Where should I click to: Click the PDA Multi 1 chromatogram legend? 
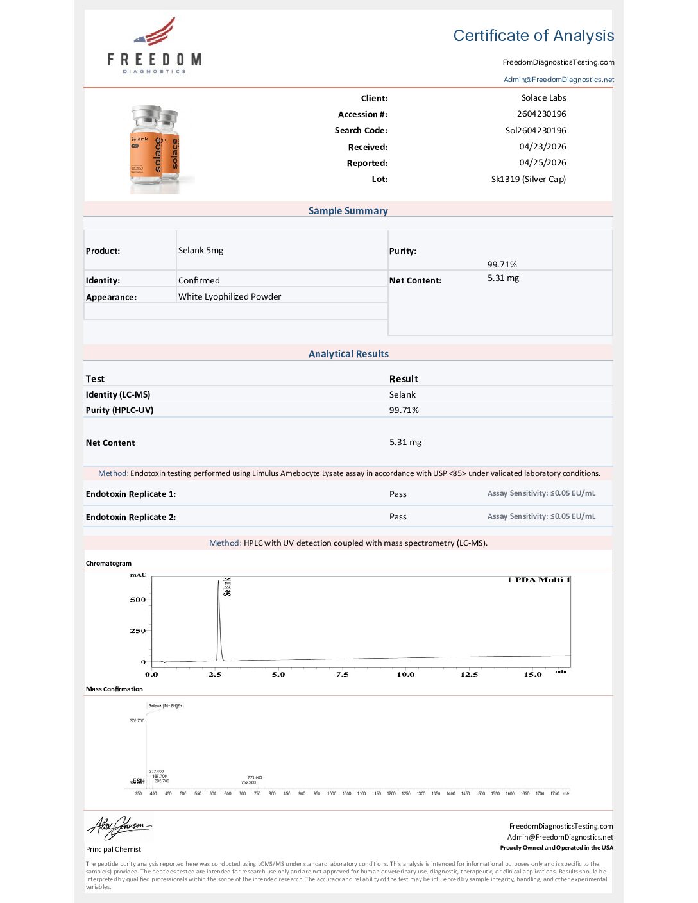[x=538, y=580]
